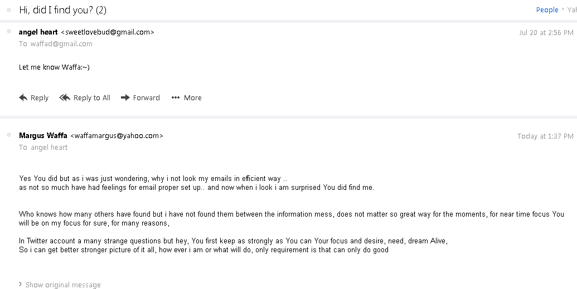Click the Forward text label
This screenshot has width=577, height=289.
click(146, 97)
